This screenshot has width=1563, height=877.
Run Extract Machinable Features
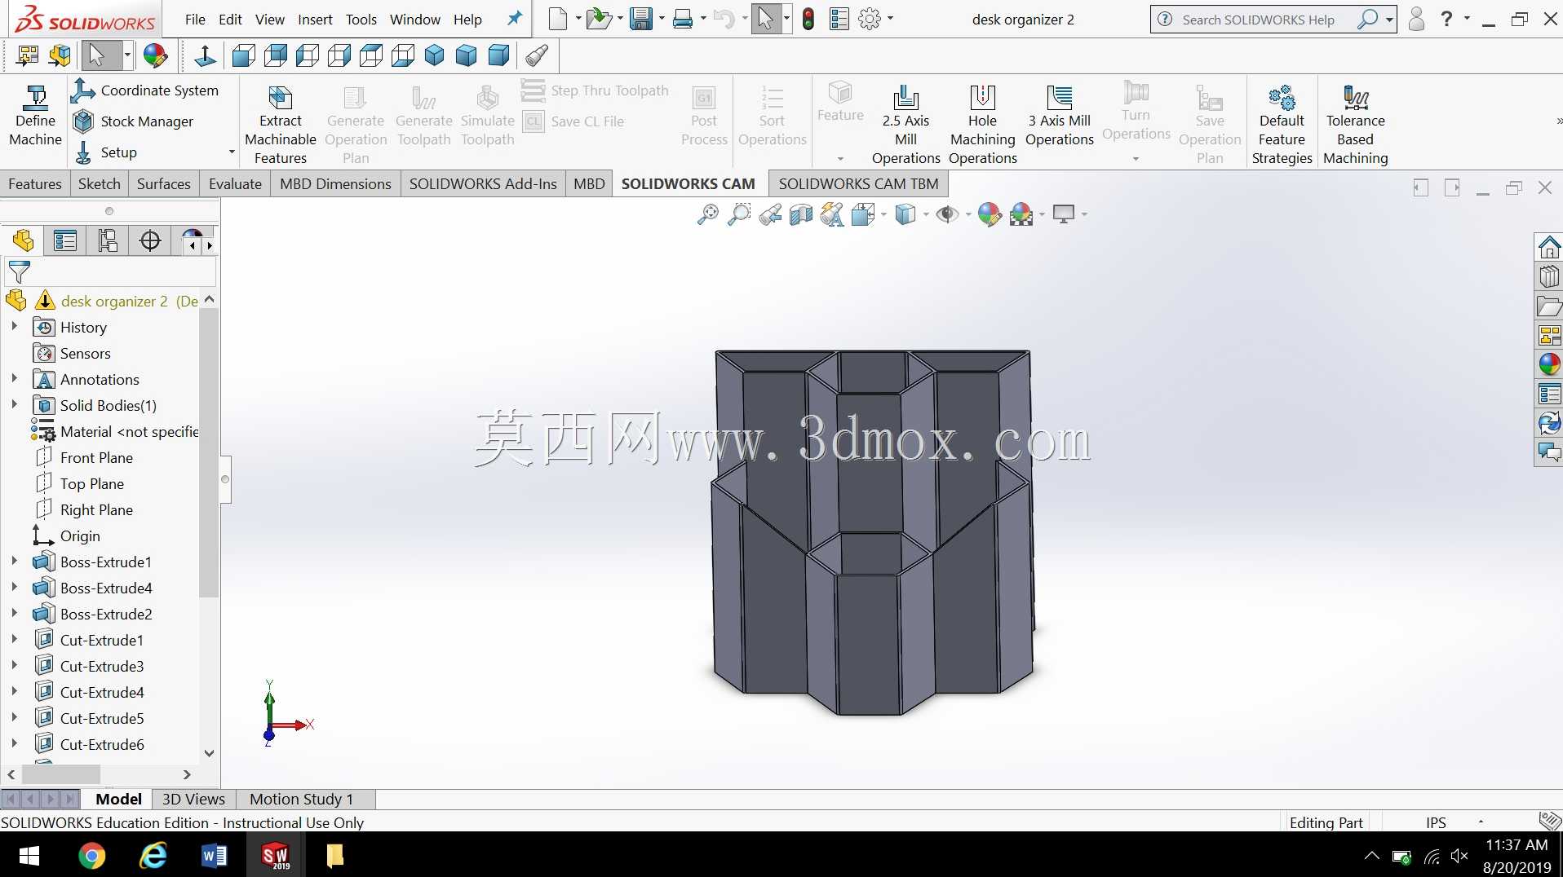click(280, 125)
